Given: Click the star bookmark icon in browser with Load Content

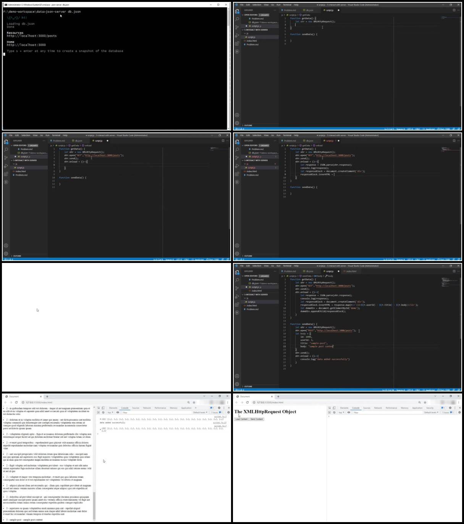Looking at the screenshot, I should (x=425, y=402).
